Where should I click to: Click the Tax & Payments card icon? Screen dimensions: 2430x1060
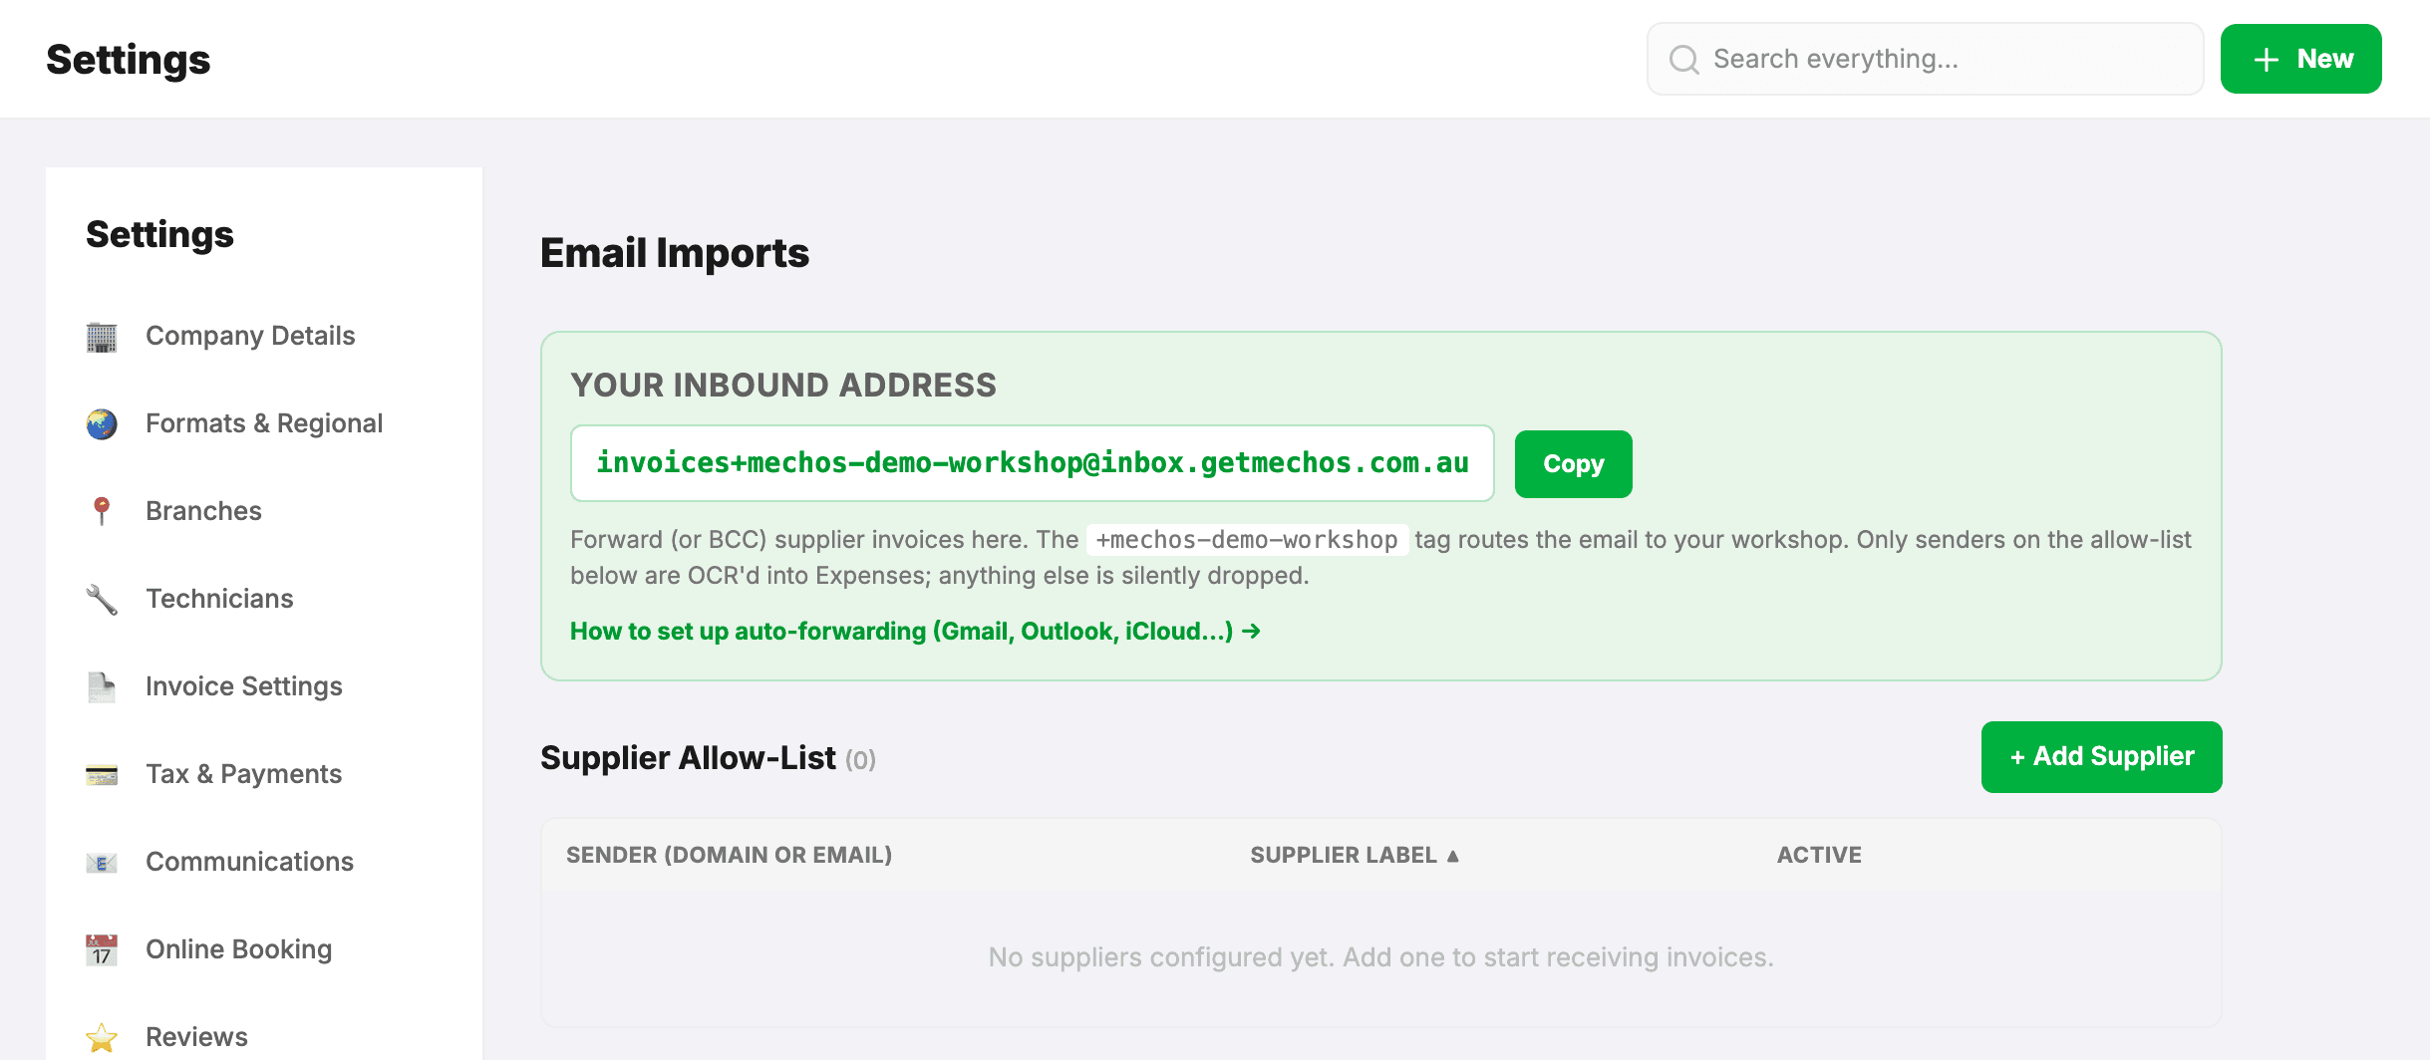coord(102,775)
